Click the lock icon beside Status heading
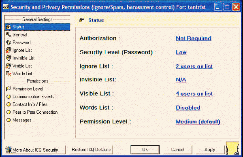Image resolution: width=243 pixels, height=157 pixels. click(82, 20)
